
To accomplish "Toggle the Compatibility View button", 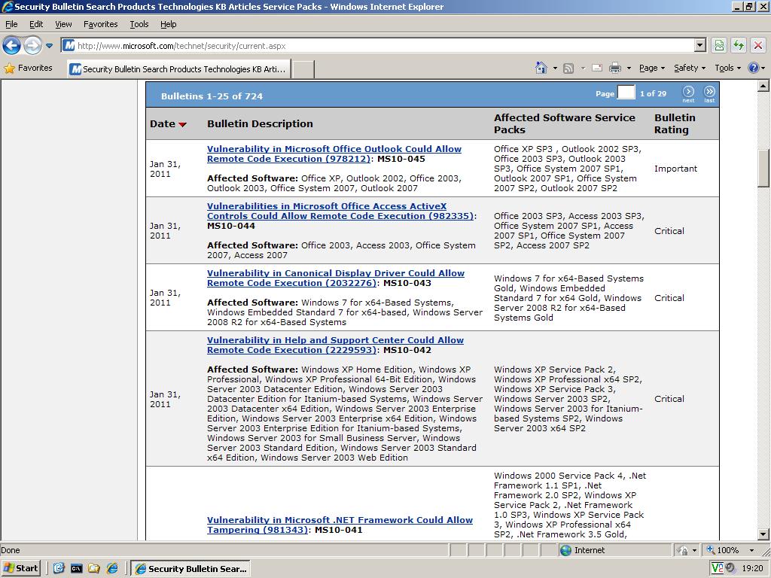I will pyautogui.click(x=719, y=46).
